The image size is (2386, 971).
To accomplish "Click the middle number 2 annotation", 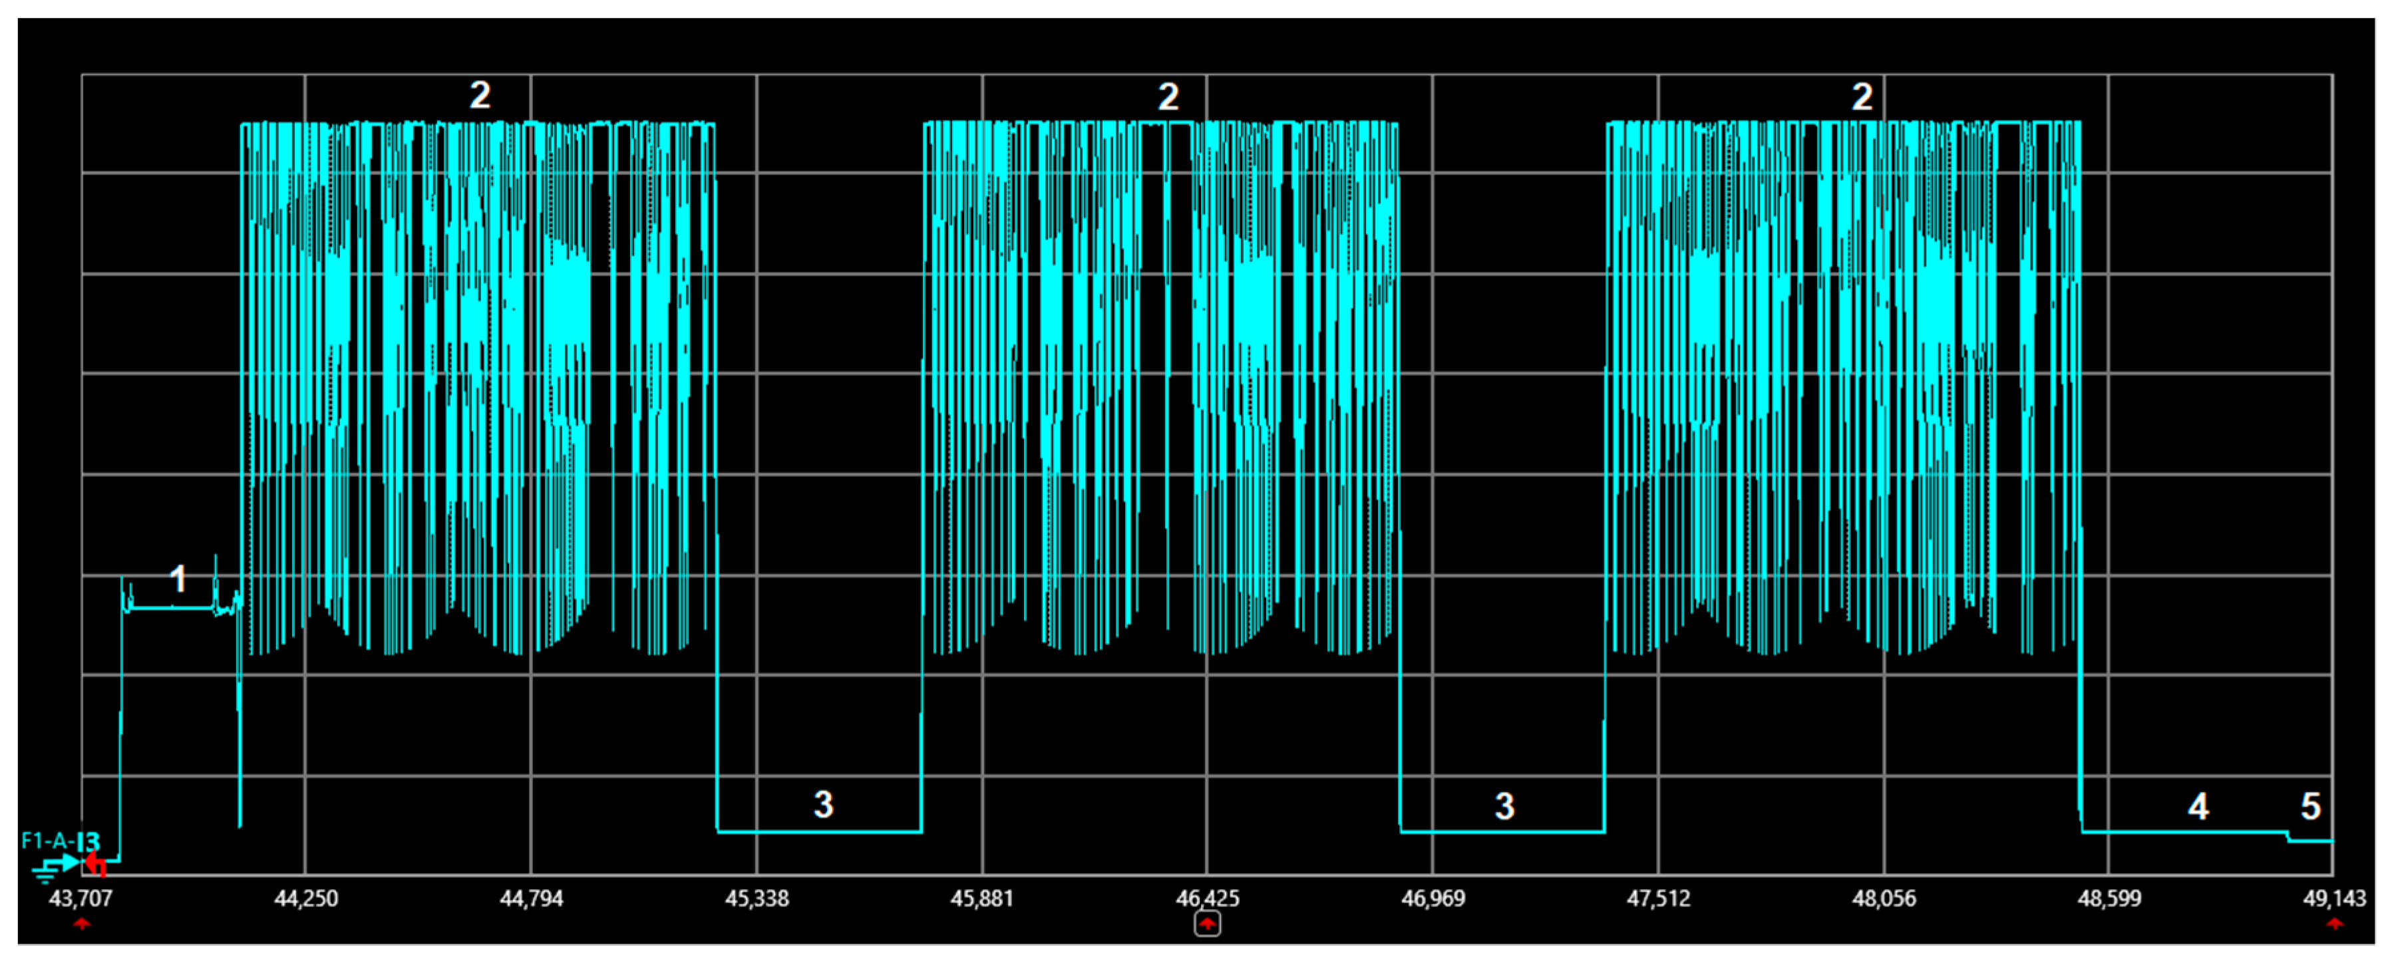I will pos(1168,96).
